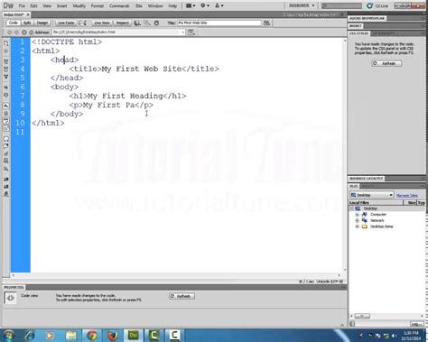
Task: Toggle Word Wrap in coding toolbar
Action: click(x=6, y=121)
